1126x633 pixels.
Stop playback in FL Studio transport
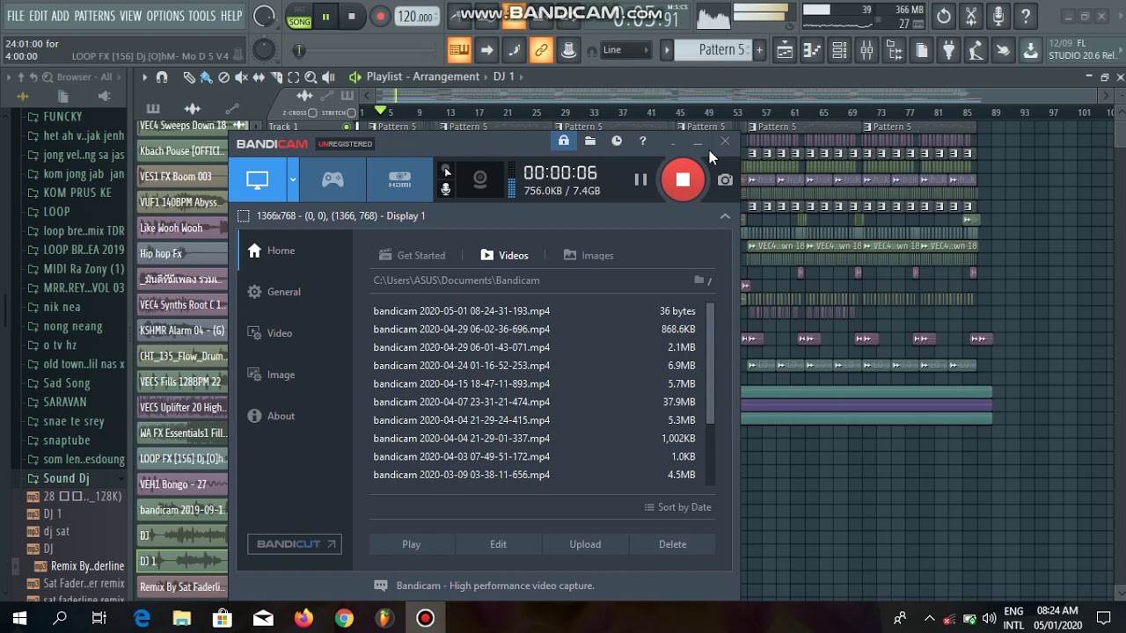(x=352, y=17)
